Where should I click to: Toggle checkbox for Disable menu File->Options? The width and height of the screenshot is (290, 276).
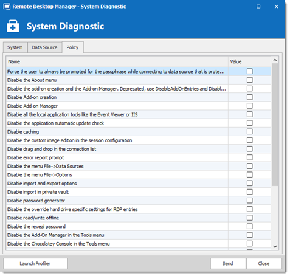250,174
